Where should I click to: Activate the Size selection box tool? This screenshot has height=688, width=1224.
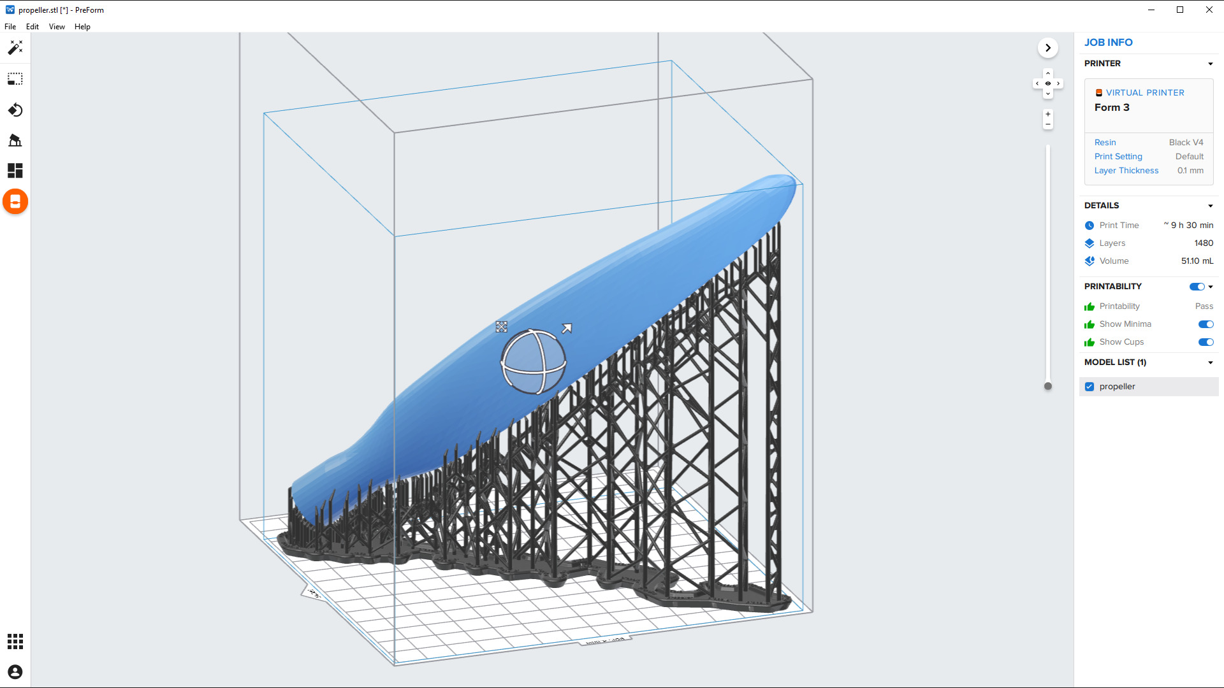pyautogui.click(x=15, y=79)
